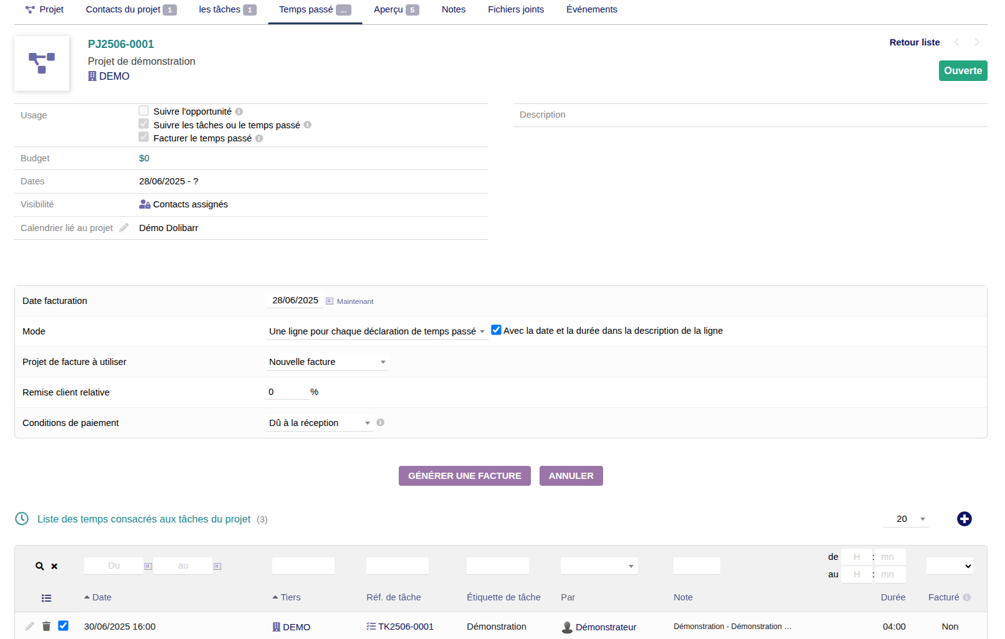Open calendar picker for Du date
Viewport: 1005px width, 639px height.
148,566
